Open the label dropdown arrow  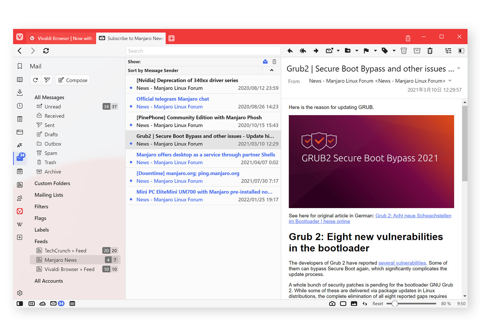tap(394, 51)
